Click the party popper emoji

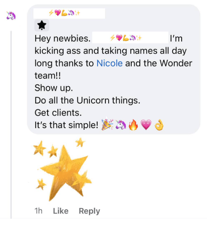(x=107, y=125)
